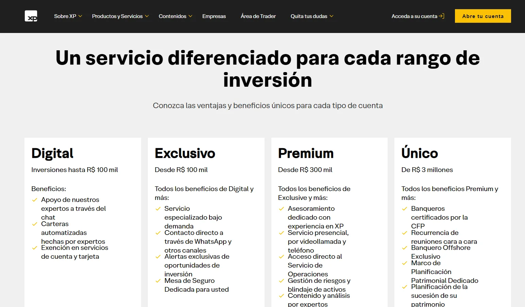
Task: Click the main heading Un servicio diferenciado
Action: [x=268, y=69]
